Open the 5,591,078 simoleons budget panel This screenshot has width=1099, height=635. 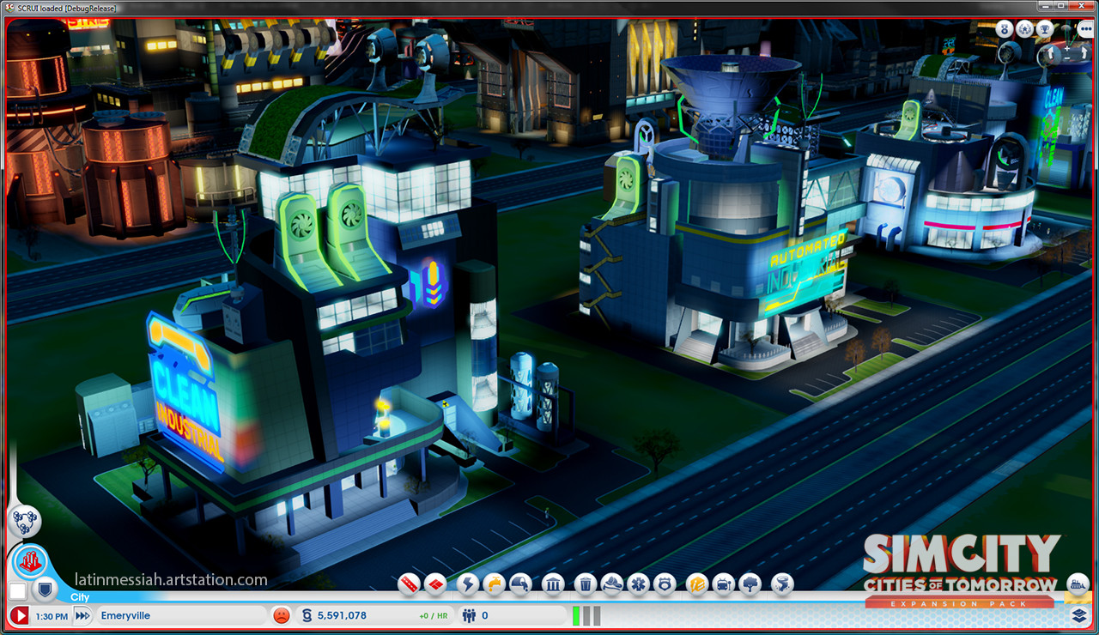(375, 615)
